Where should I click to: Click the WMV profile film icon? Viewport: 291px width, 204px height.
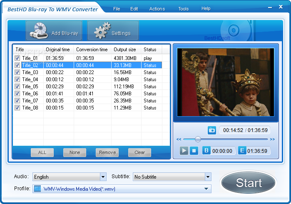click(x=37, y=189)
